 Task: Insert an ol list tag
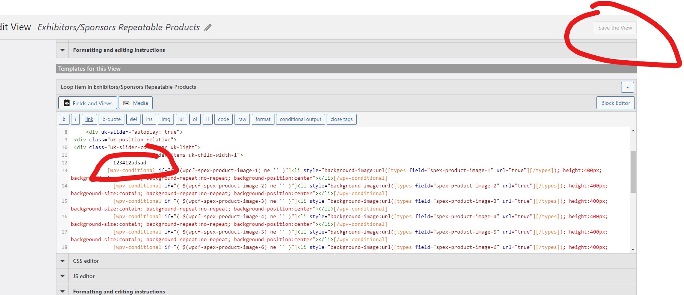(x=195, y=119)
